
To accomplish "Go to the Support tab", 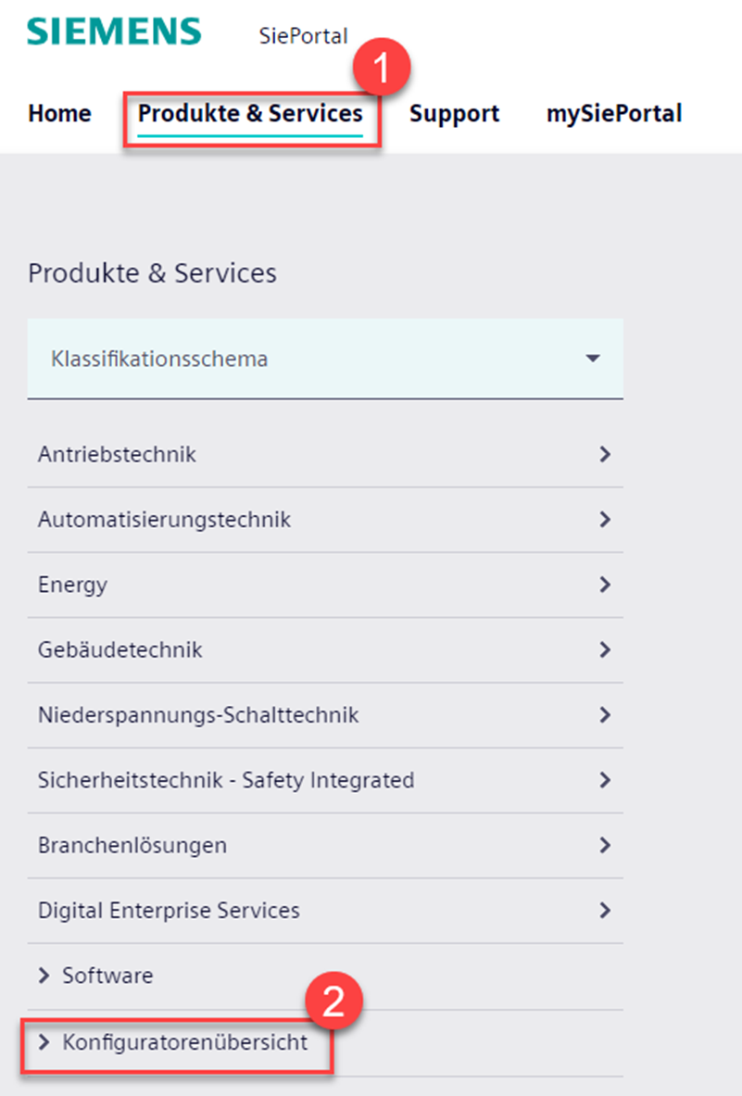I will 454,114.
